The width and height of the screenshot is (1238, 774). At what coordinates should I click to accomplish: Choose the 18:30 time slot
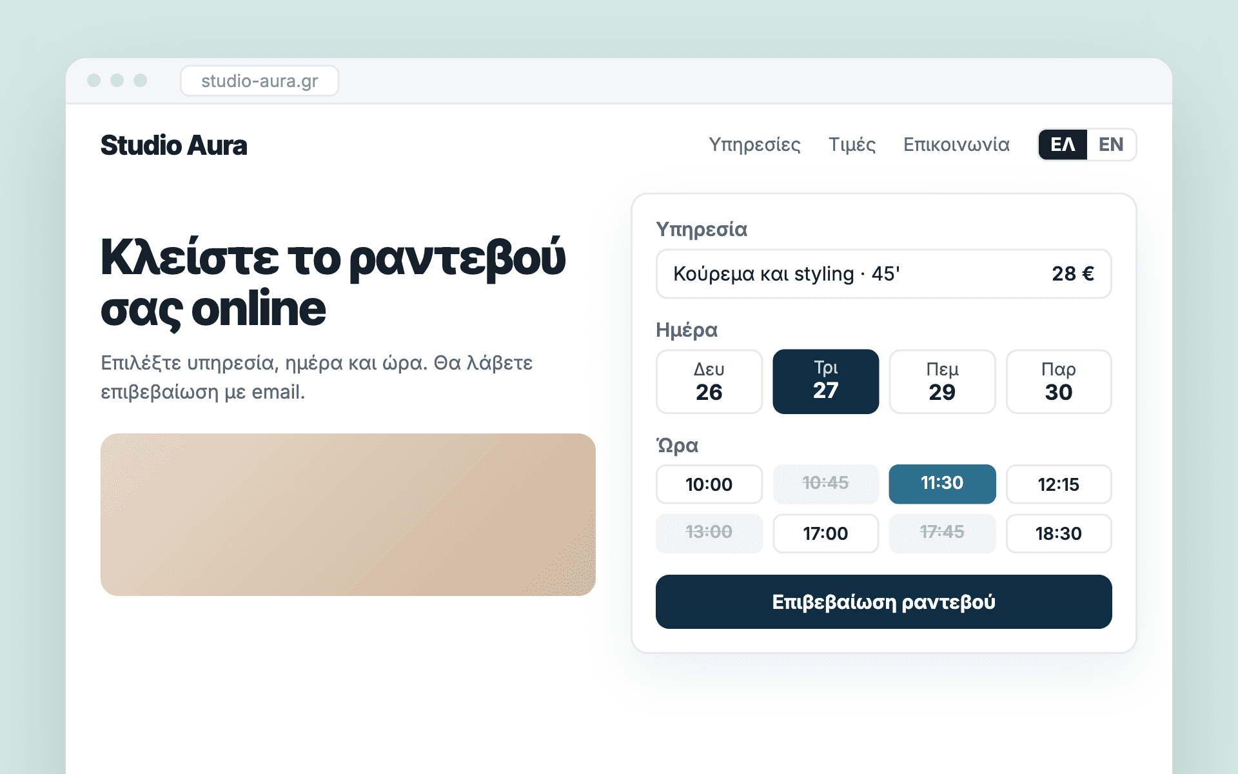point(1059,533)
